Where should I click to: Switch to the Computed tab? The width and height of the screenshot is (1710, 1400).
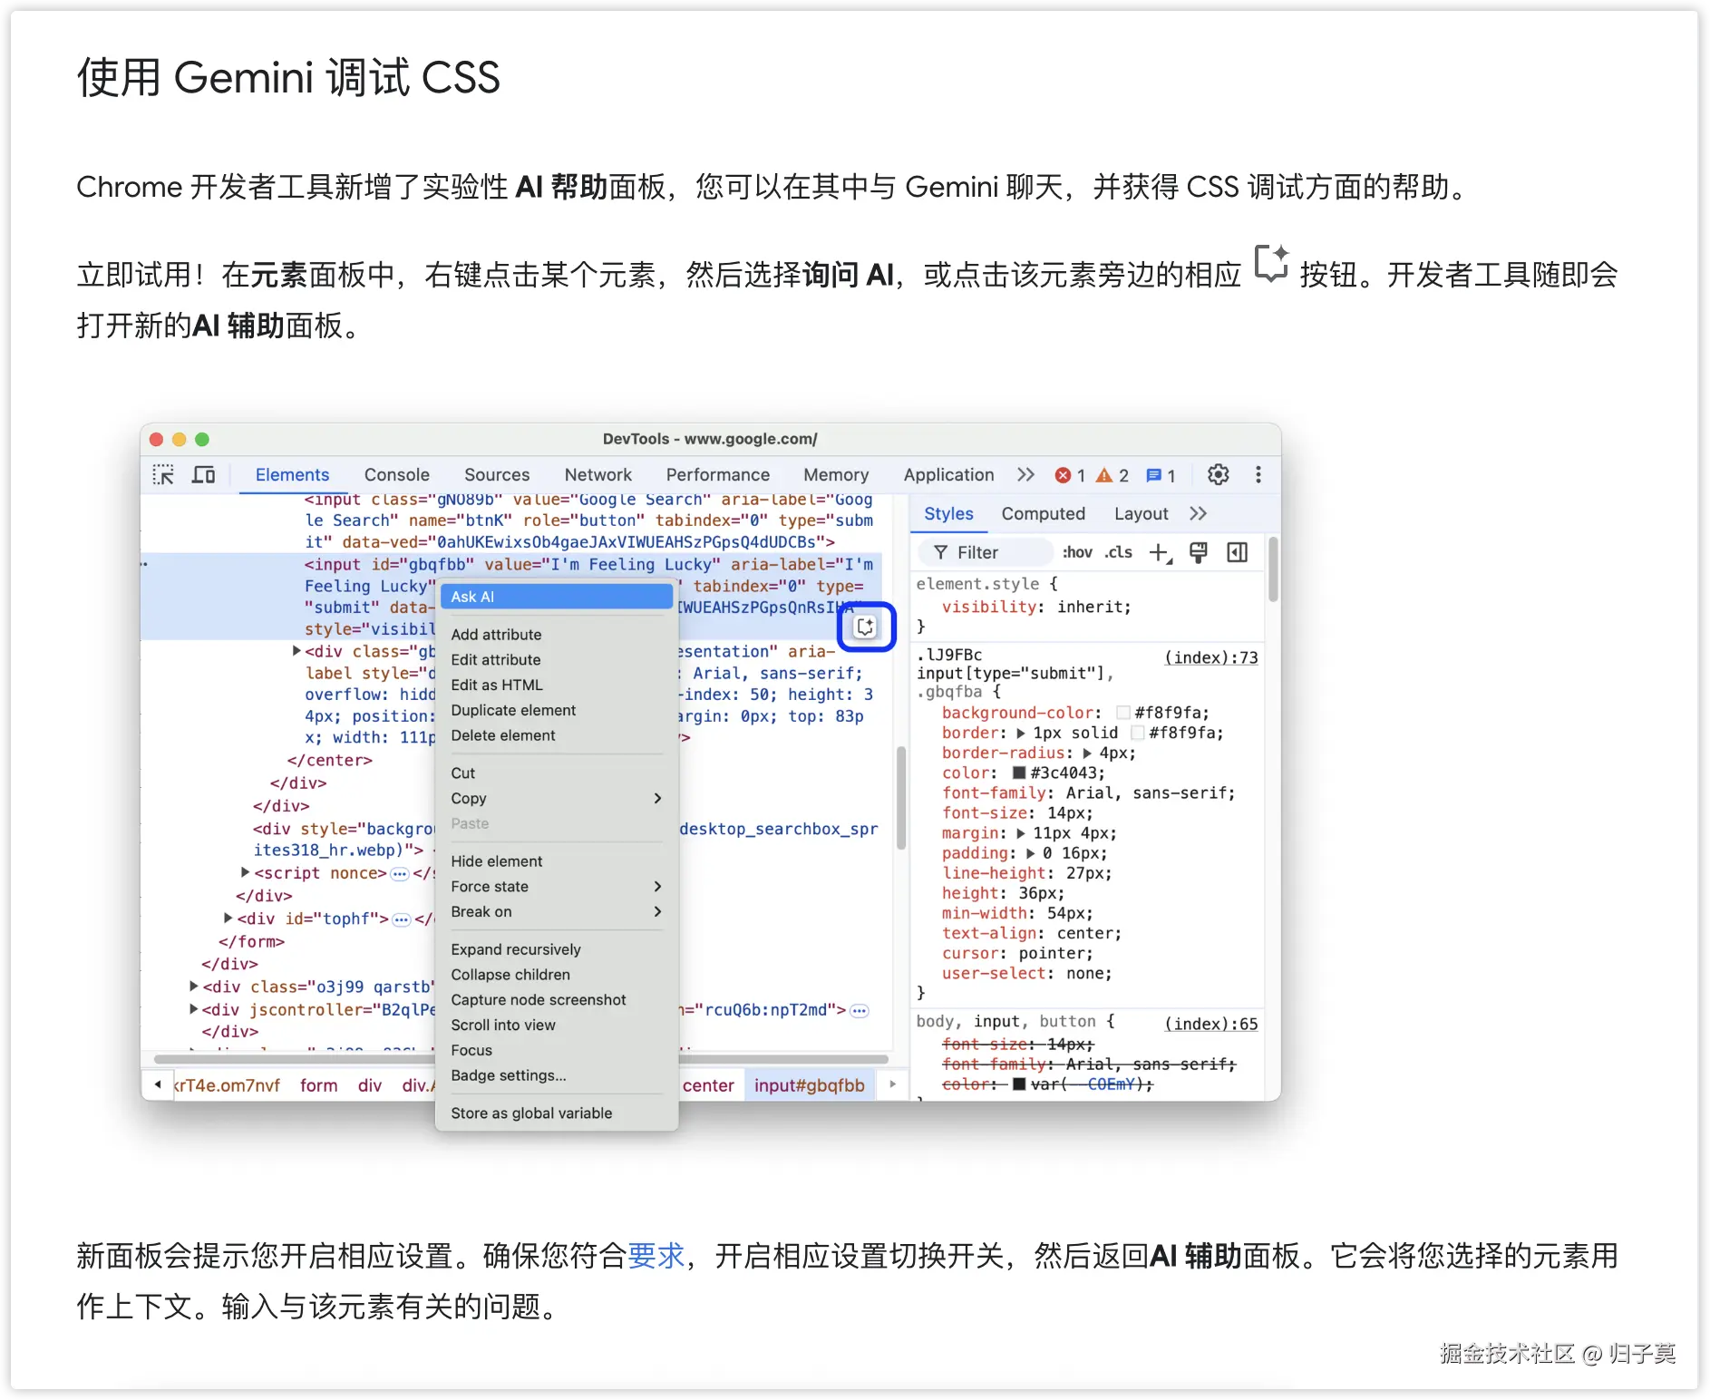[1043, 513]
